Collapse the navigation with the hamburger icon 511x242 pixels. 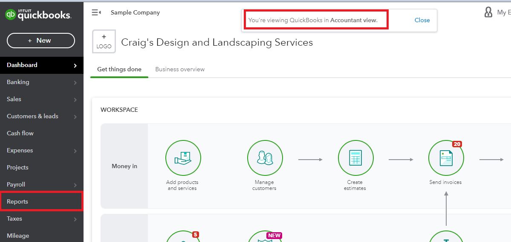click(x=96, y=12)
